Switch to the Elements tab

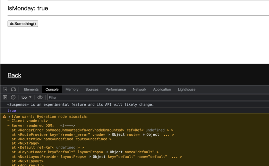31,90
